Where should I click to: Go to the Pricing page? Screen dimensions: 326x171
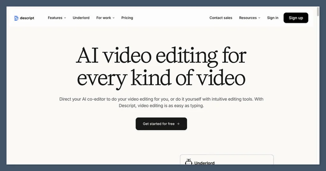pyautogui.click(x=127, y=18)
